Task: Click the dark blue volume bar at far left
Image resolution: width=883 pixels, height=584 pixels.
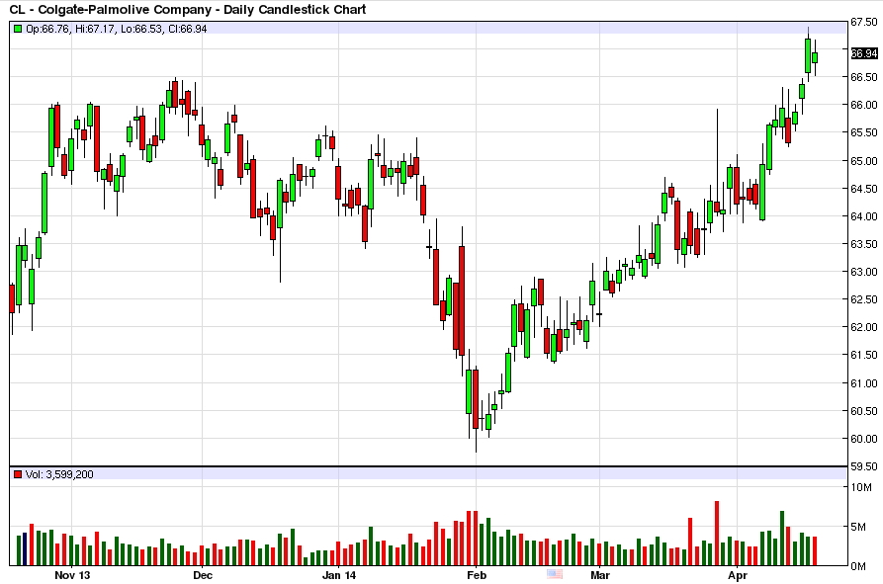Action: (x=25, y=549)
